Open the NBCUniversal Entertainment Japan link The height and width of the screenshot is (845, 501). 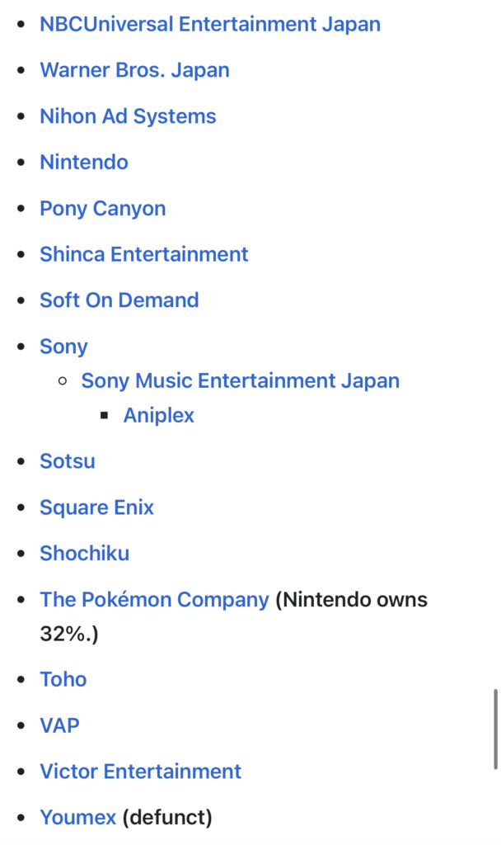[210, 24]
